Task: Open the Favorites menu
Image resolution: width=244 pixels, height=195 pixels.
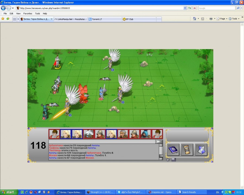Action: click(x=28, y=14)
